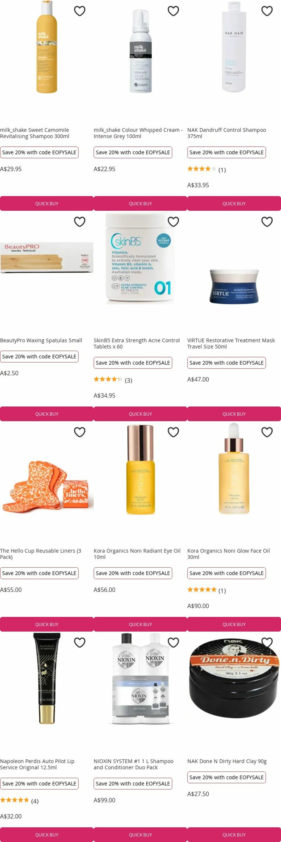The width and height of the screenshot is (281, 842).
Task: Quick buy The Hello Cup Reusable Liners
Action: (x=47, y=624)
